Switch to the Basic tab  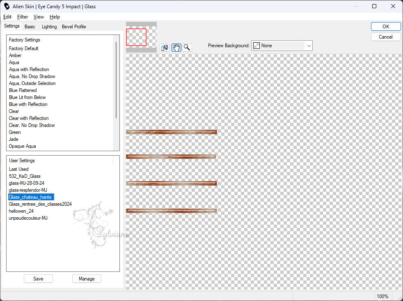[x=30, y=27]
